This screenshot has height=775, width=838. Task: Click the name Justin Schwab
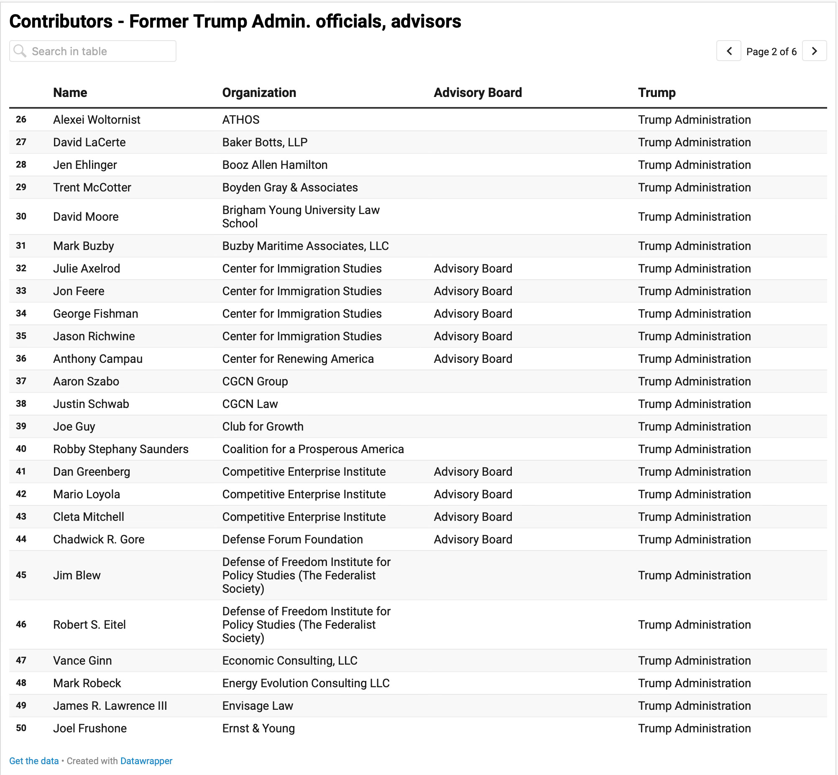click(x=91, y=404)
